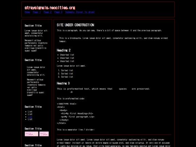The image size is (196, 147).
Task: Click the Heading 3 title
Action: (63, 83)
